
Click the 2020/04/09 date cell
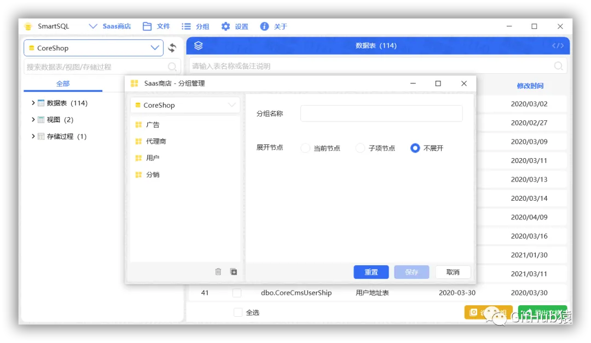(529, 218)
